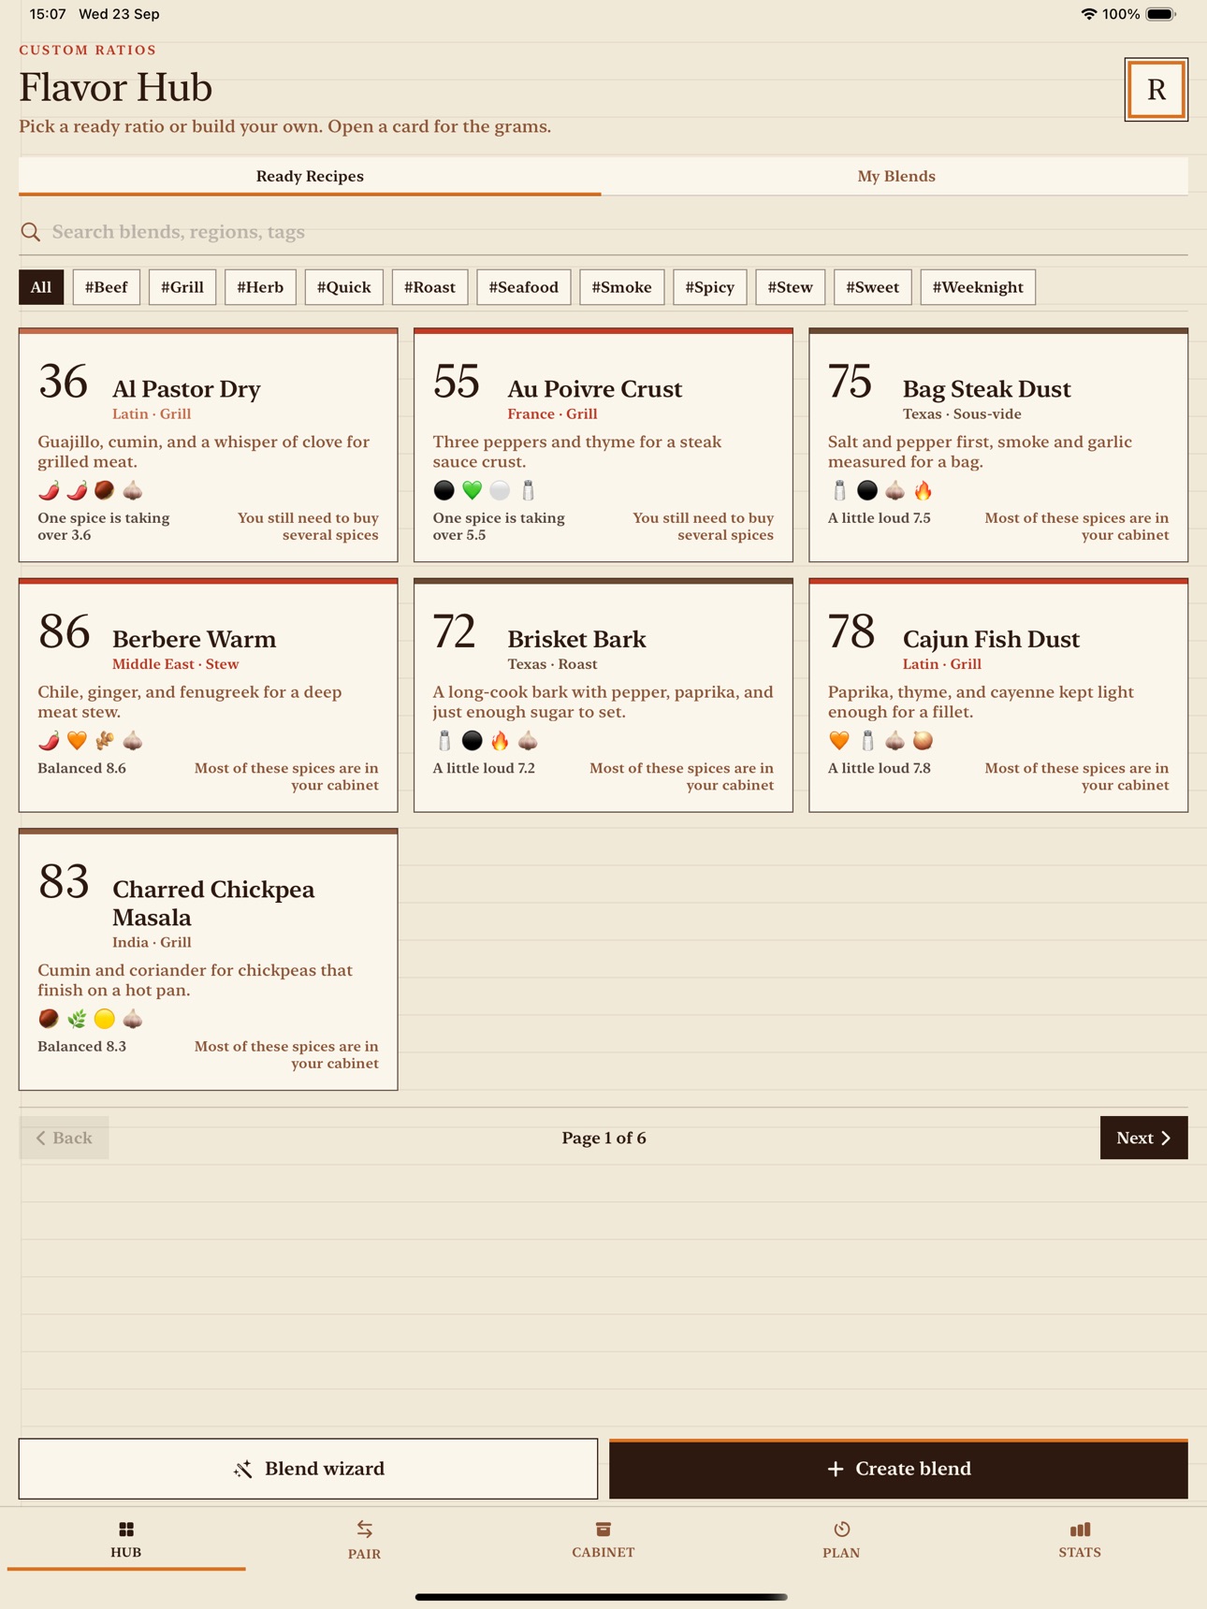
Task: Open the Cajun Fish Dust card
Action: click(x=998, y=695)
